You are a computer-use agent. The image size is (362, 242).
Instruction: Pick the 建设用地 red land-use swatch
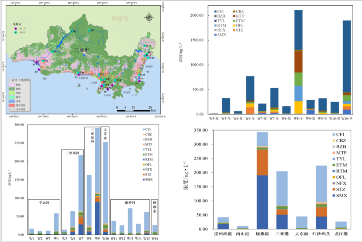click(x=12, y=105)
